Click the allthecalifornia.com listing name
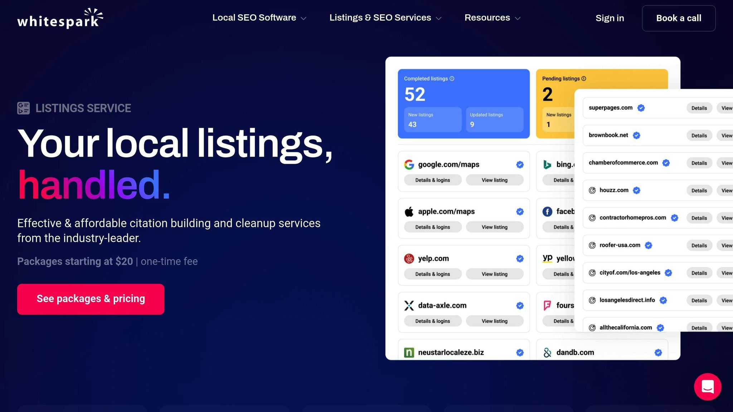Image resolution: width=733 pixels, height=412 pixels. (626, 328)
